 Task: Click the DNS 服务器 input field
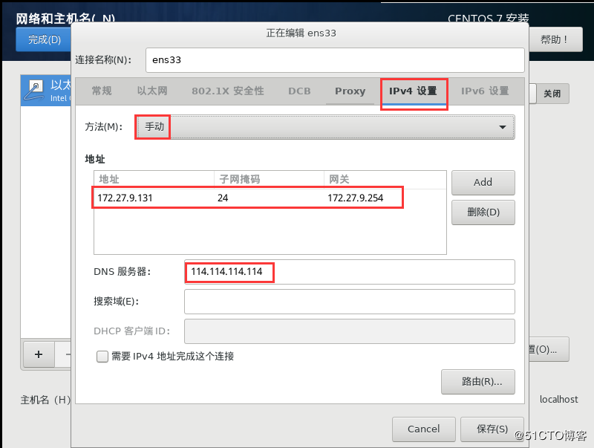pyautogui.click(x=349, y=272)
